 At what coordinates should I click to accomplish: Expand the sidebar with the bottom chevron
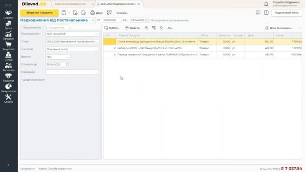(8, 165)
